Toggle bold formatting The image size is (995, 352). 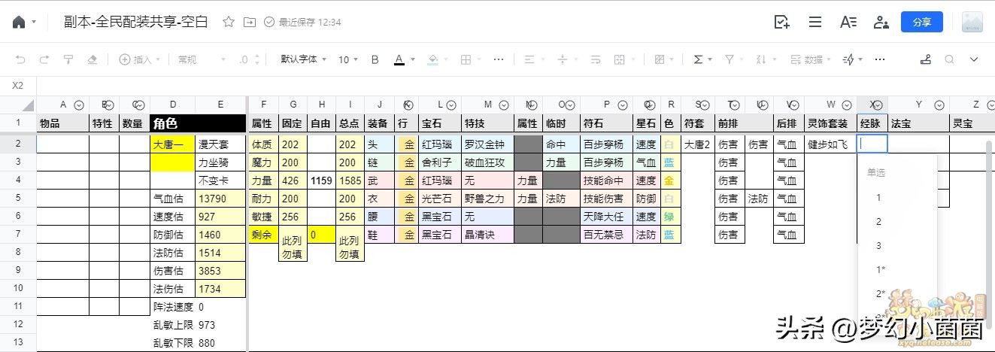click(375, 59)
